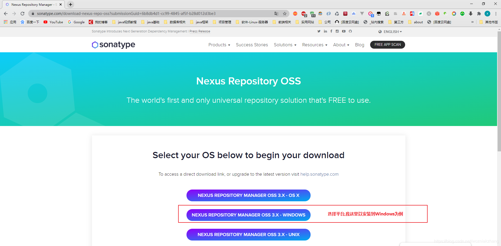501x246 pixels.
Task: Open the 软件-Linux-服务器 bookmark folder
Action: (x=252, y=22)
